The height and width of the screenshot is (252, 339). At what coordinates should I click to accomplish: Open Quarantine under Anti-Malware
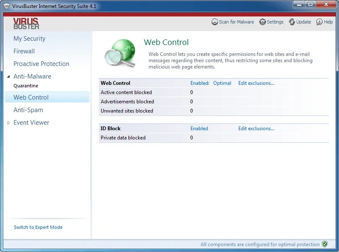tap(26, 86)
